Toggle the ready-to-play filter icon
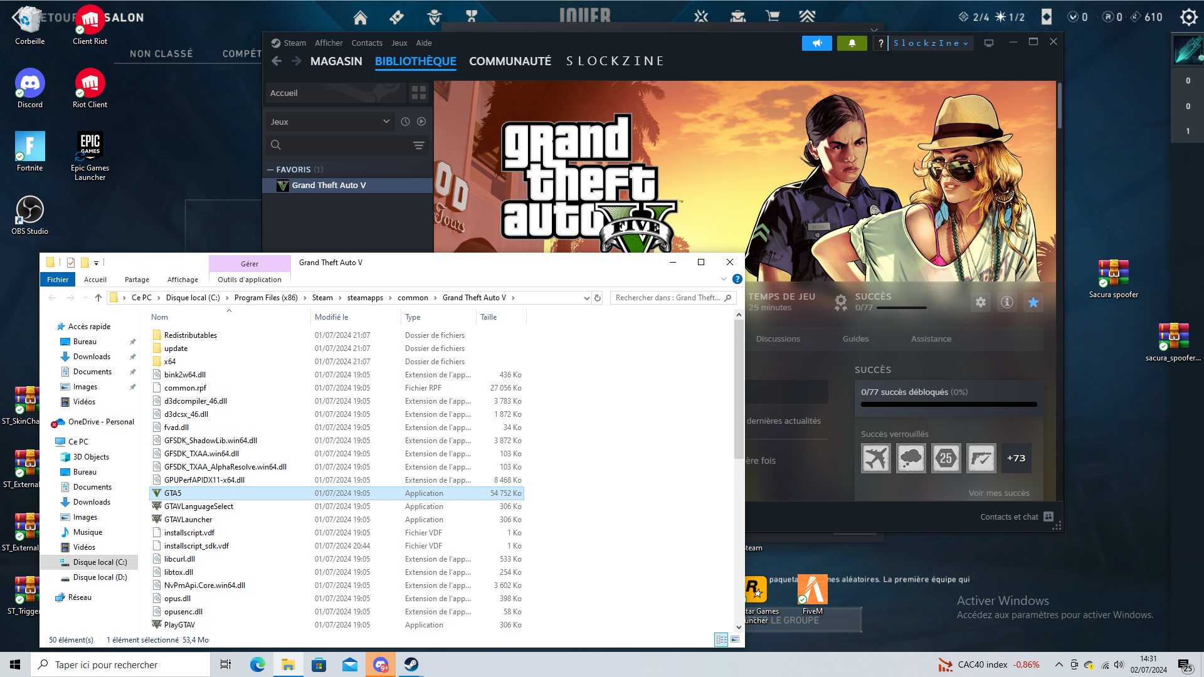 pyautogui.click(x=421, y=122)
